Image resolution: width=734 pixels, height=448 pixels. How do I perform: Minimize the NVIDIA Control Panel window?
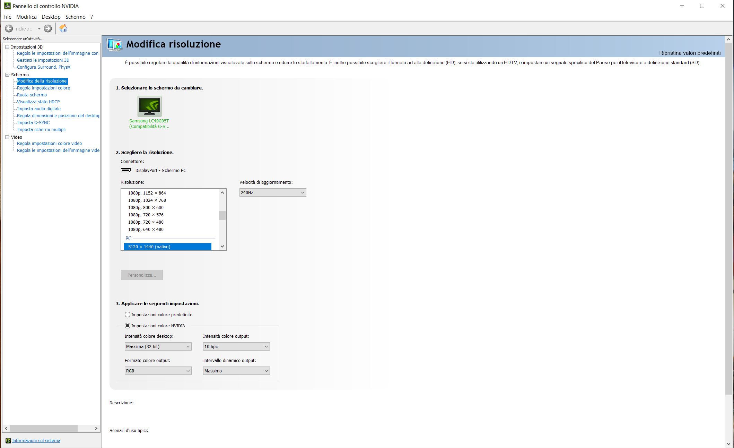(682, 6)
